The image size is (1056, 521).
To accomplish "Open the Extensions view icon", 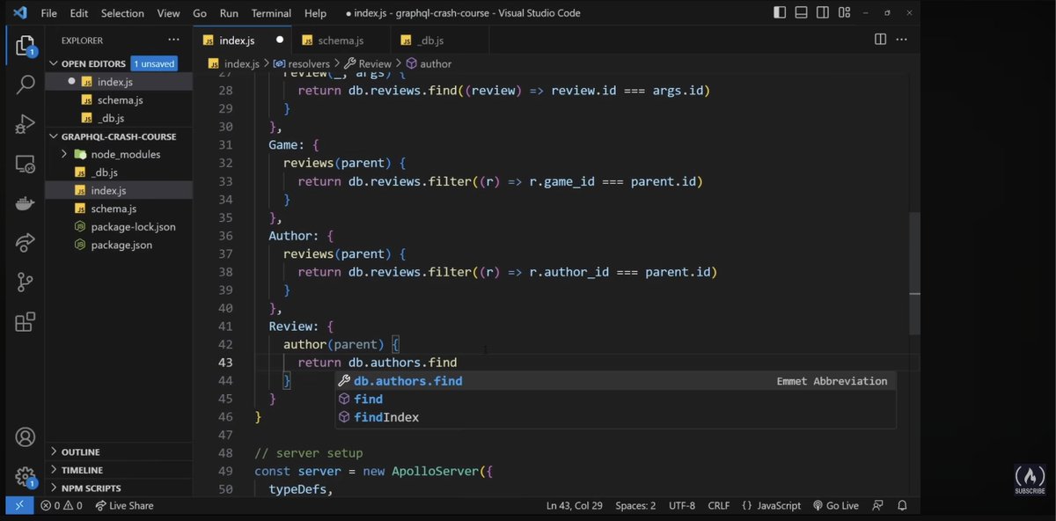I will [x=26, y=322].
